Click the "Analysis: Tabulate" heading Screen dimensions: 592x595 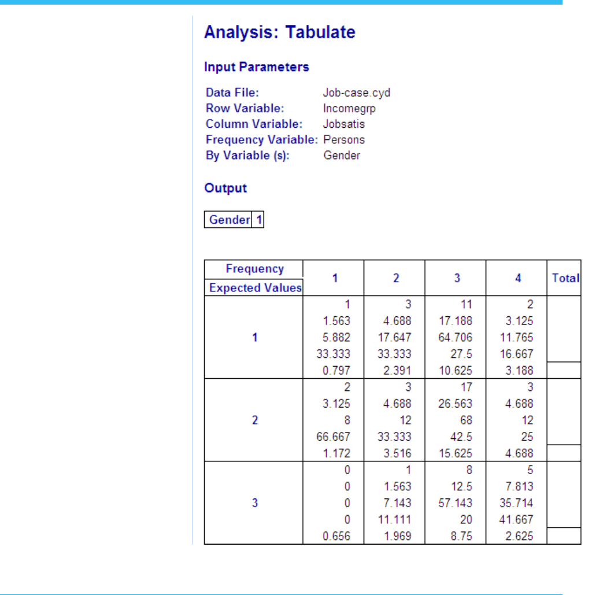click(280, 32)
